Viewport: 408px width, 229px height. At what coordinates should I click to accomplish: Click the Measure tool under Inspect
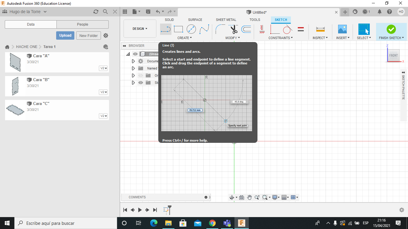coord(320,29)
